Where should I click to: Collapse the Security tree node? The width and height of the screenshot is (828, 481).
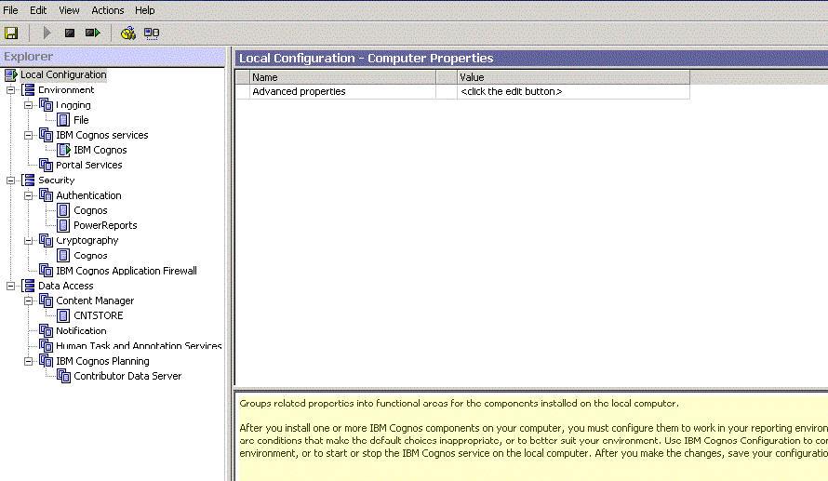coord(10,180)
